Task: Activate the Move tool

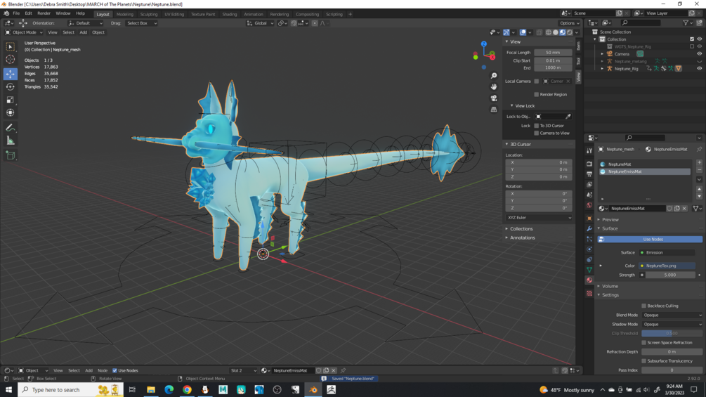Action: [10, 73]
